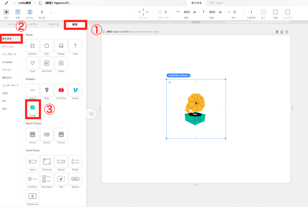The height and width of the screenshot is (207, 308).
Task: Insert a Video element
Action: point(61,63)
